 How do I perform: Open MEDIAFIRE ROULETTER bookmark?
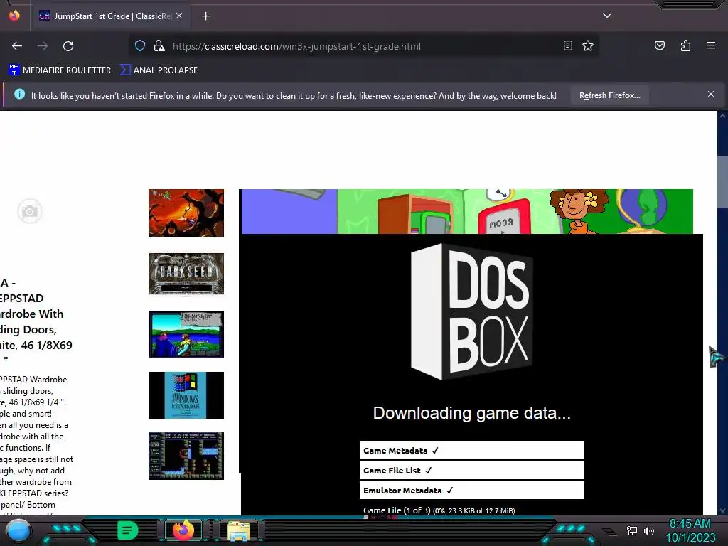click(60, 70)
